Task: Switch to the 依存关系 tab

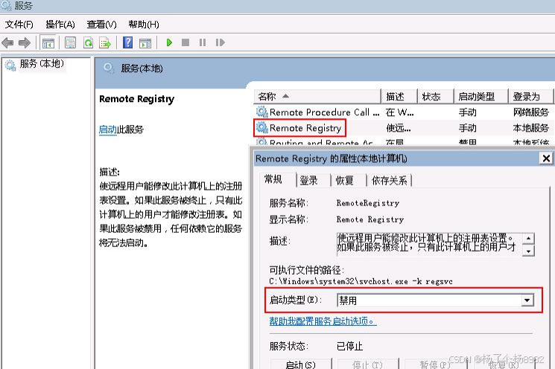Action: 389,181
